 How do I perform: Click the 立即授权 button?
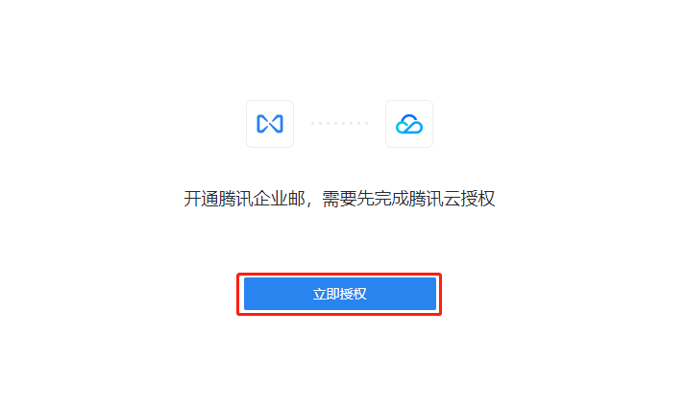tap(340, 294)
